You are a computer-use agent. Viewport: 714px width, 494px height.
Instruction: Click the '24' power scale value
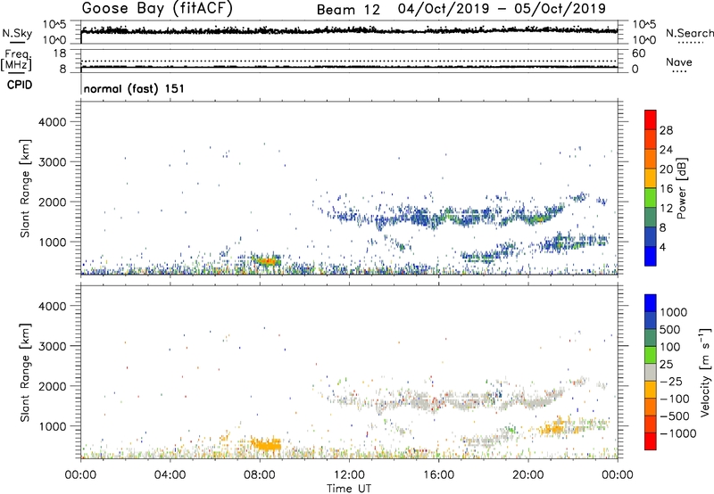coord(666,150)
